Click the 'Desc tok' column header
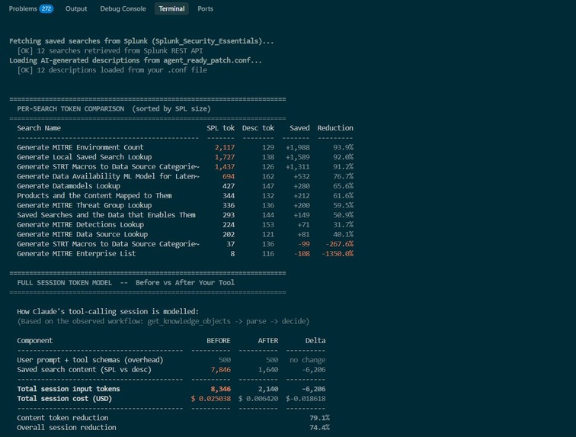 tap(258, 128)
